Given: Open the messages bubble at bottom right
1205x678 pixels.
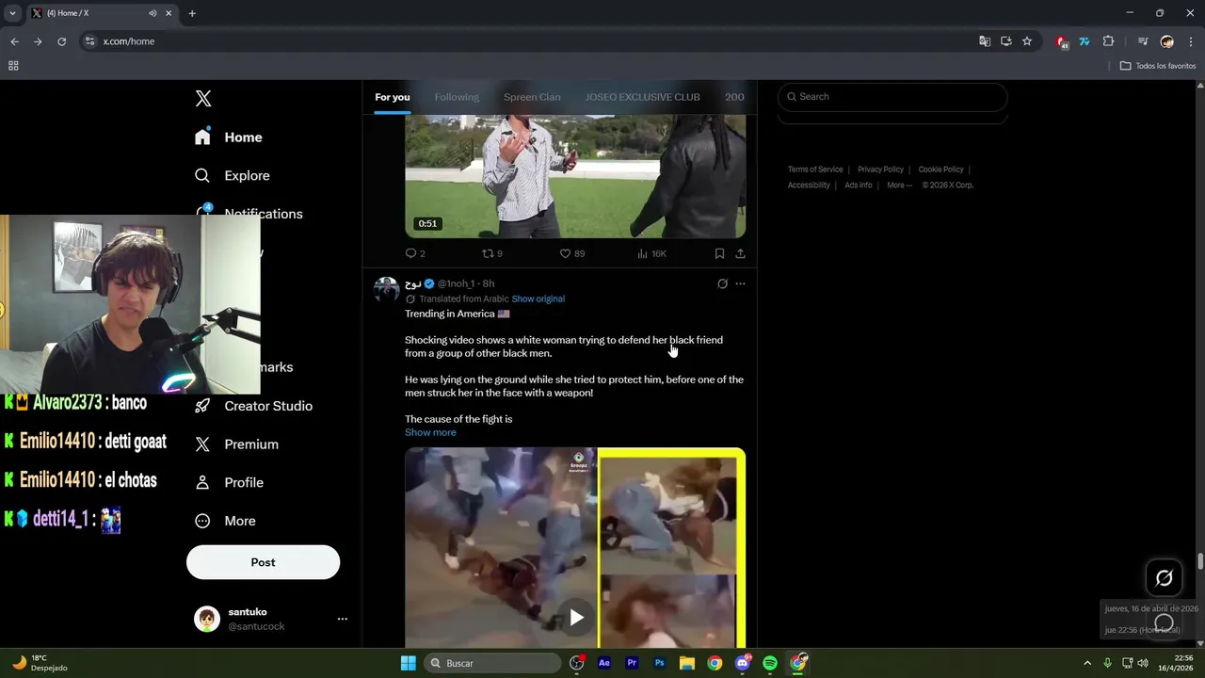Looking at the screenshot, I should click(1164, 623).
